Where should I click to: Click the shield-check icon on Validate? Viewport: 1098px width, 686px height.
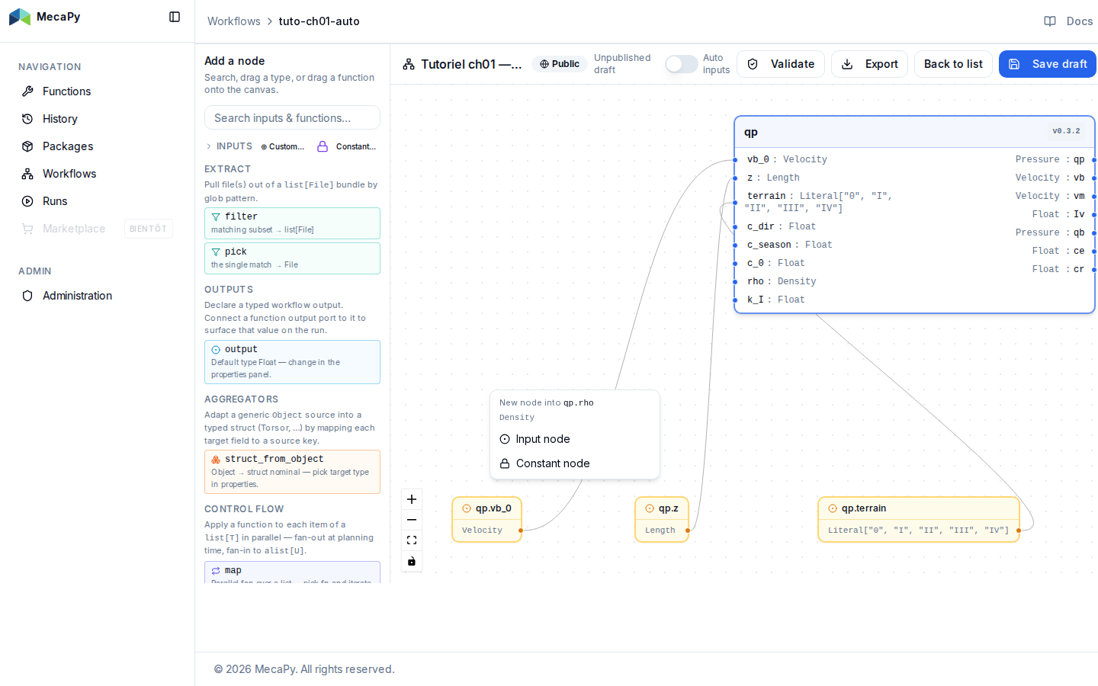pos(753,64)
